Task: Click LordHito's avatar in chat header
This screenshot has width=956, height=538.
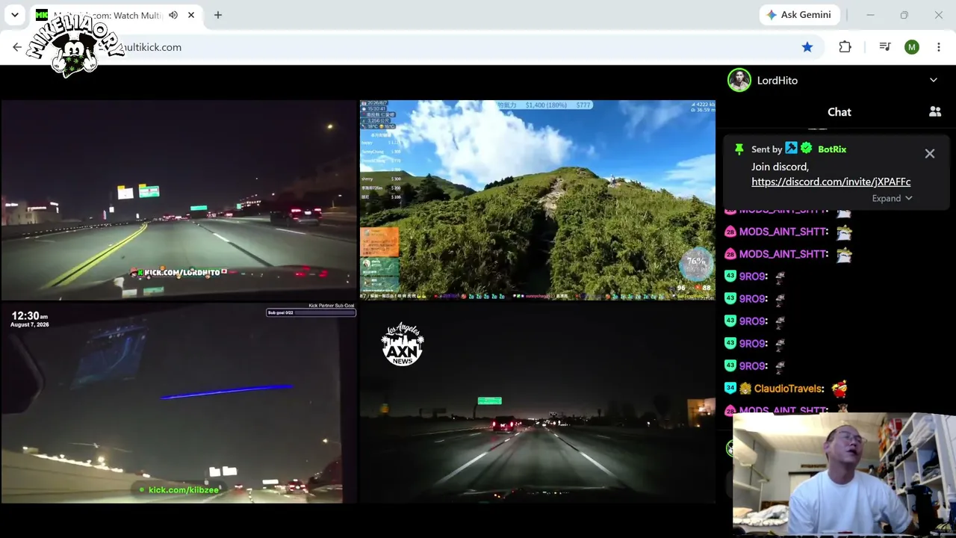Action: tap(739, 80)
